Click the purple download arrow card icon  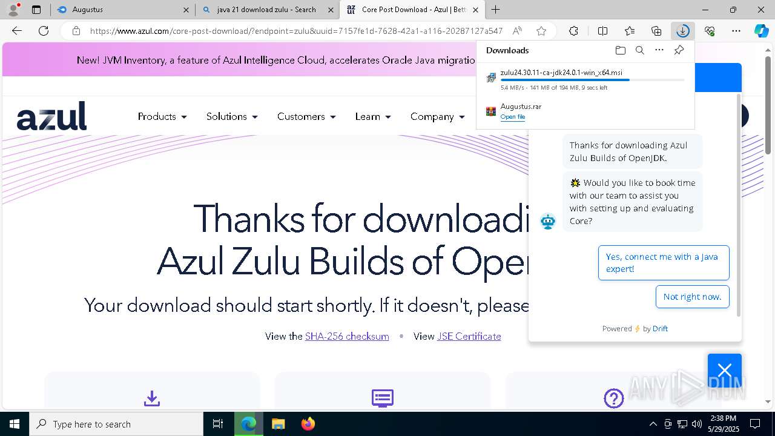(x=152, y=398)
